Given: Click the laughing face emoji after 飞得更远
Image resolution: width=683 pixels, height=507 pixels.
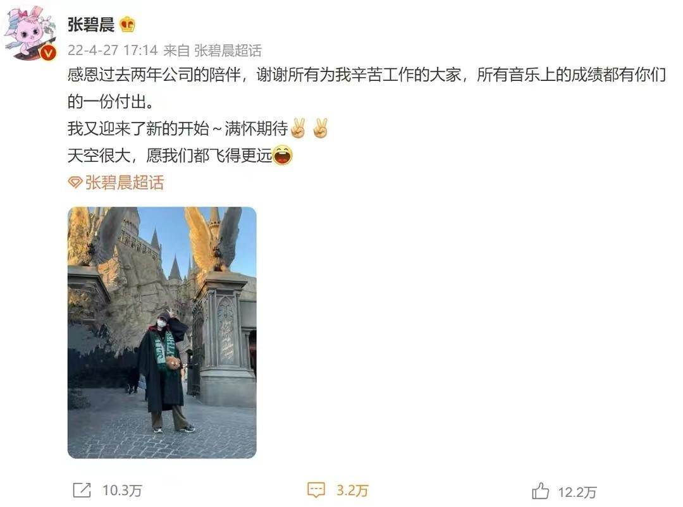Looking at the screenshot, I should [283, 156].
